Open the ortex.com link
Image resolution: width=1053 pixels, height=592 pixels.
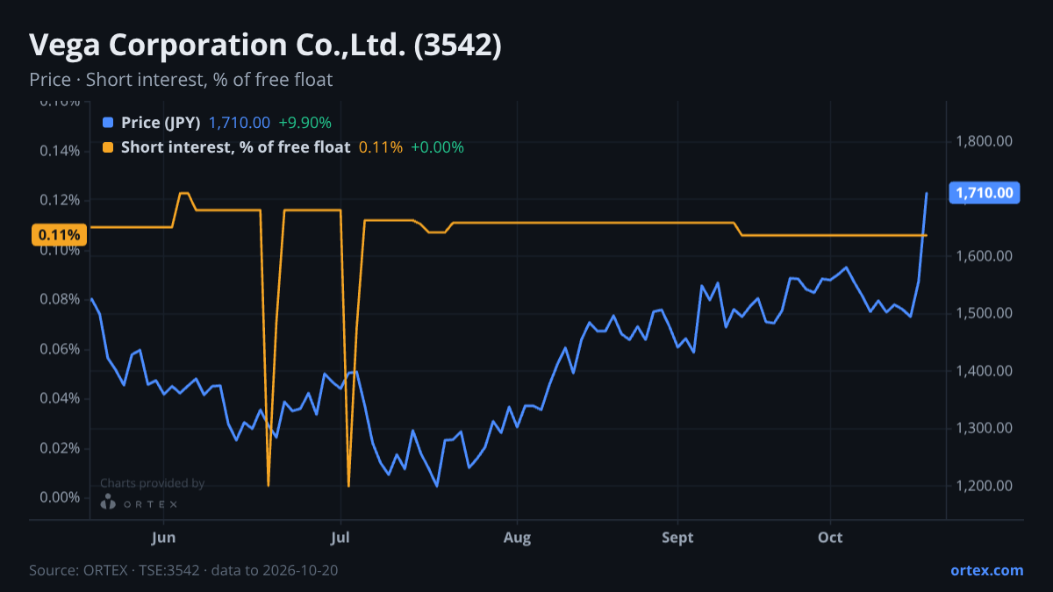pyautogui.click(x=986, y=570)
